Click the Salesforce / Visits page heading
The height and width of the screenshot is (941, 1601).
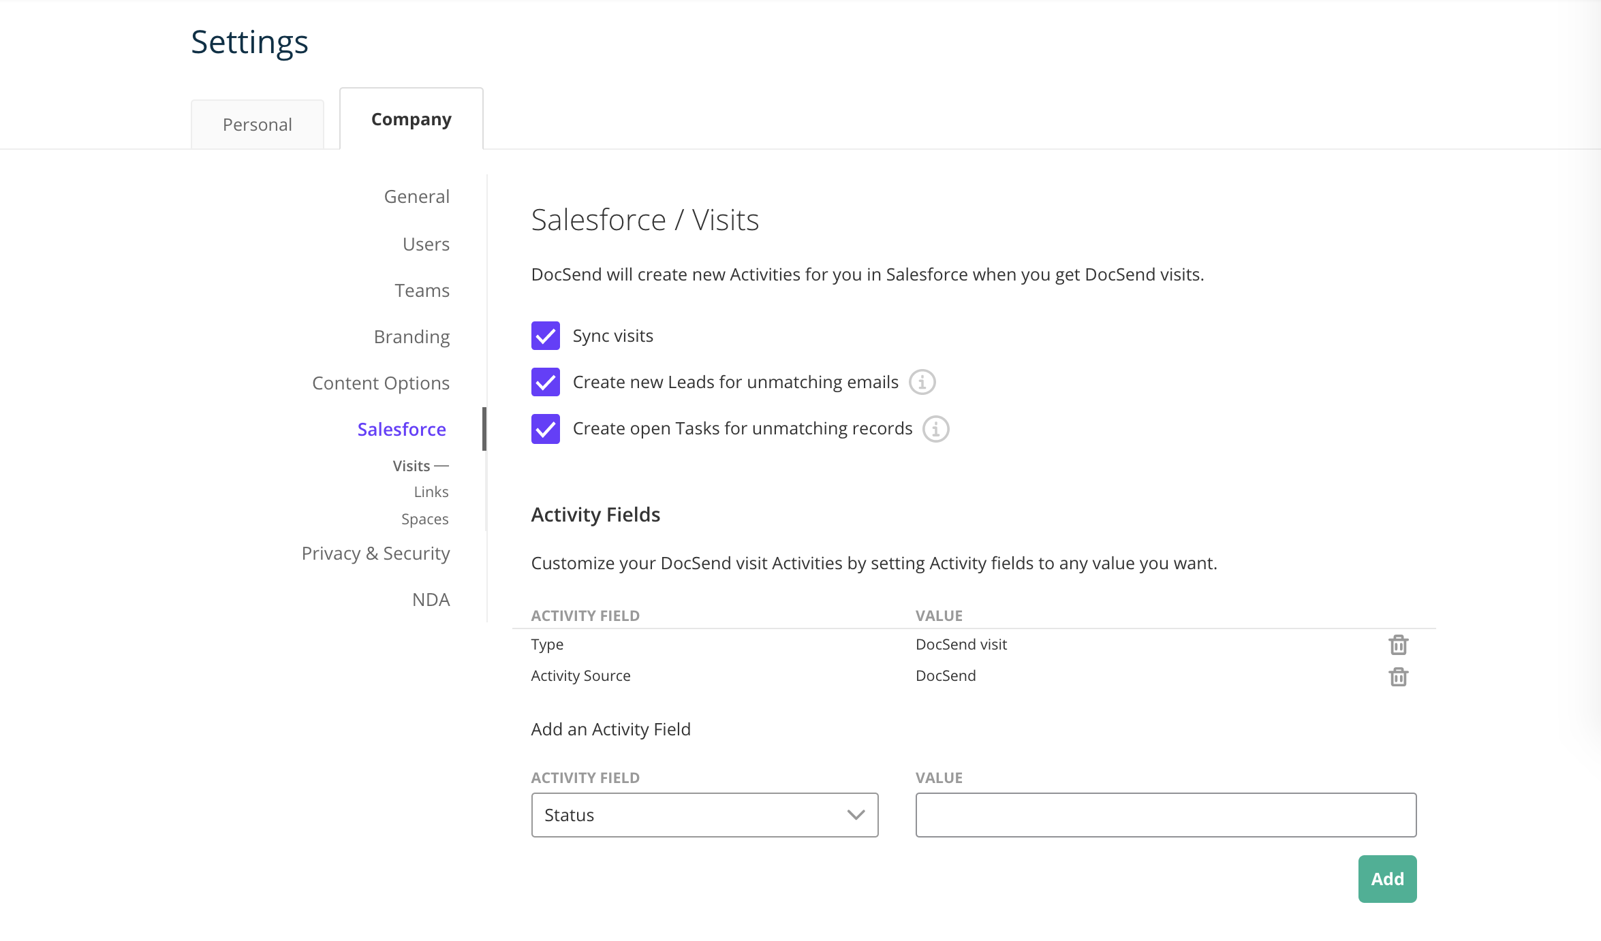point(645,220)
